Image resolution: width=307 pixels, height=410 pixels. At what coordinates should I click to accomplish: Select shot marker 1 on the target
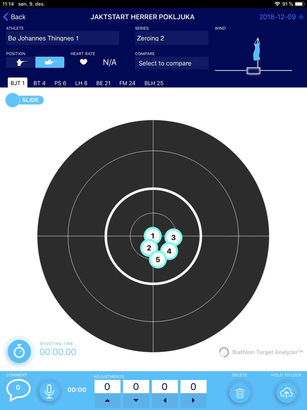click(x=152, y=236)
